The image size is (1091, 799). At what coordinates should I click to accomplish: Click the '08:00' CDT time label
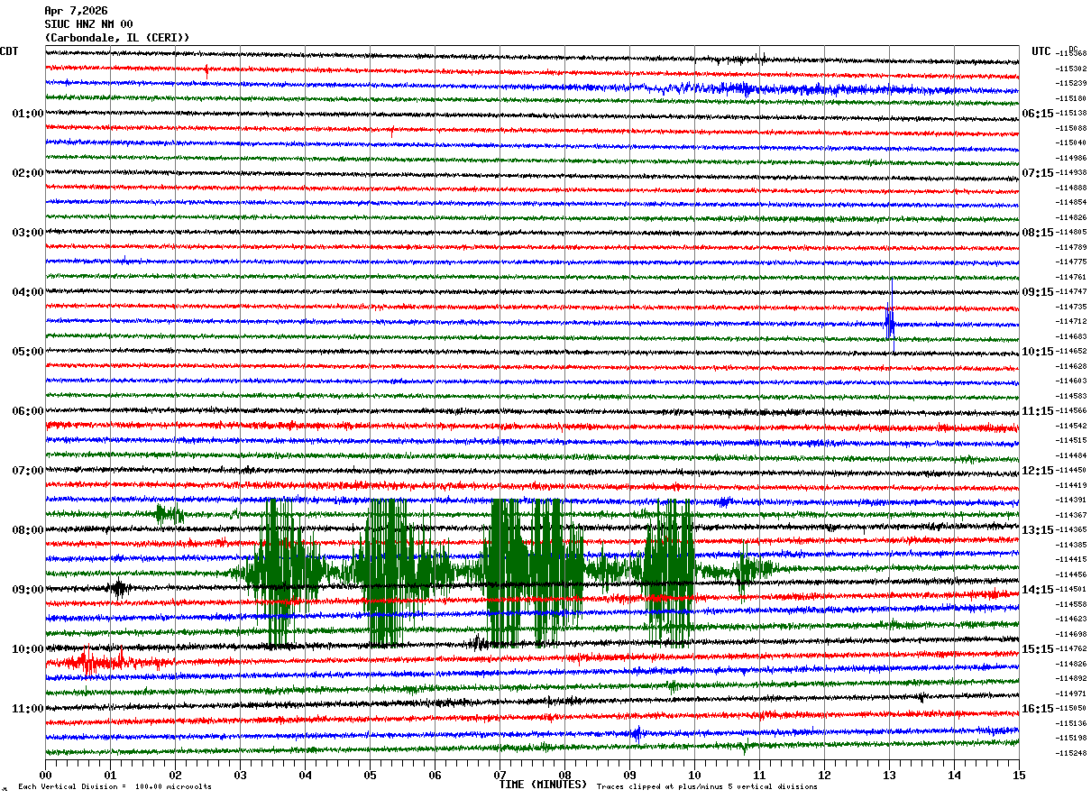(28, 530)
